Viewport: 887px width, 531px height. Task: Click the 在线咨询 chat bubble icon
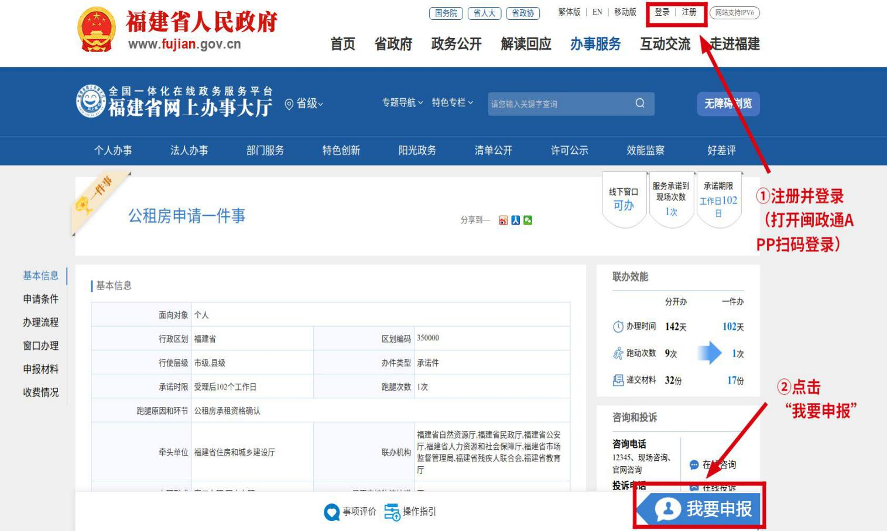694,464
